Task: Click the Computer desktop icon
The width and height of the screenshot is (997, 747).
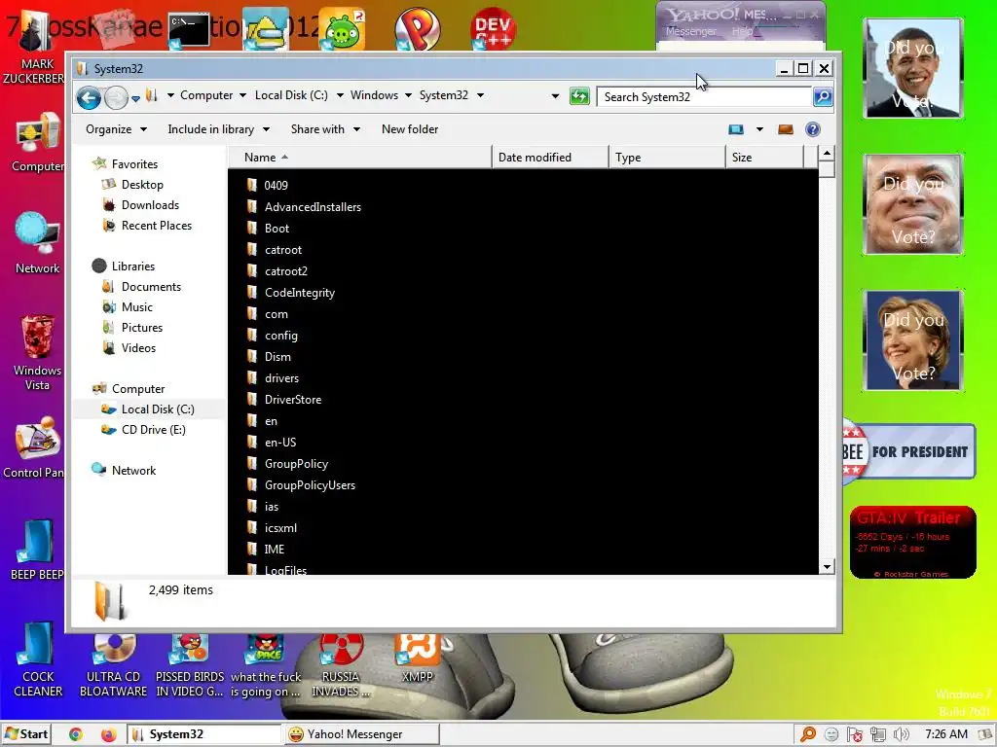Action: pos(37,143)
